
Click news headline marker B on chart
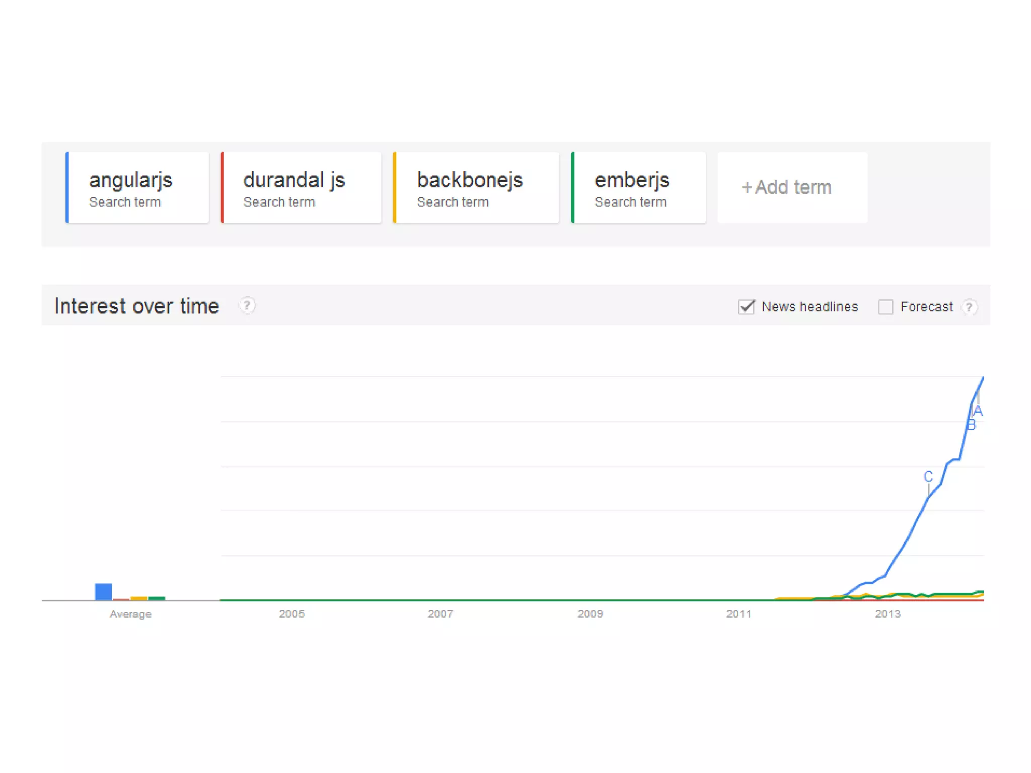pyautogui.click(x=971, y=425)
